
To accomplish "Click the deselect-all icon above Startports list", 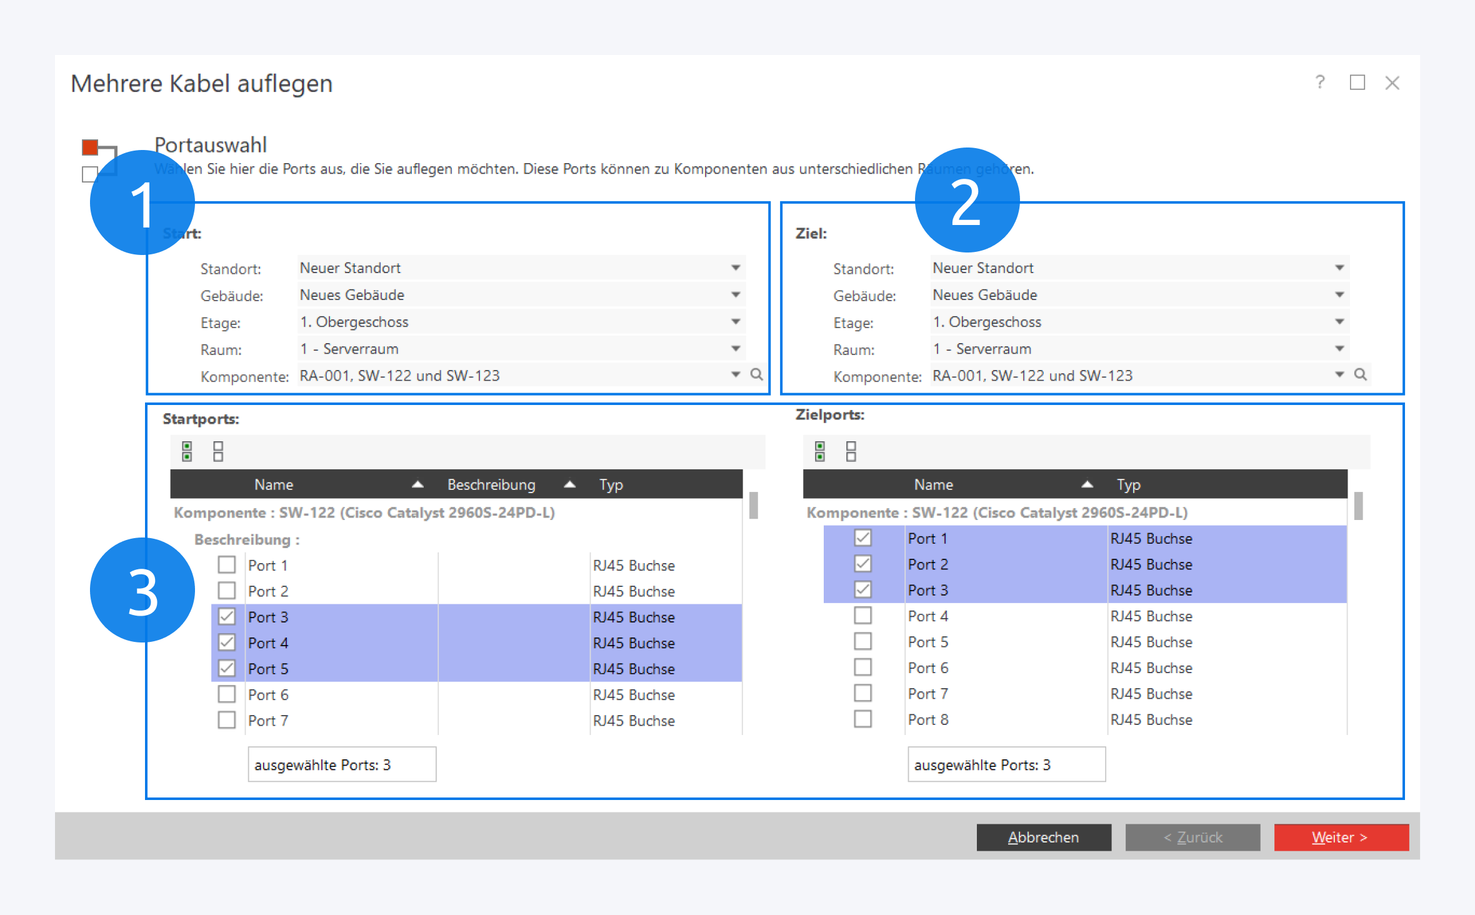I will (x=218, y=451).
